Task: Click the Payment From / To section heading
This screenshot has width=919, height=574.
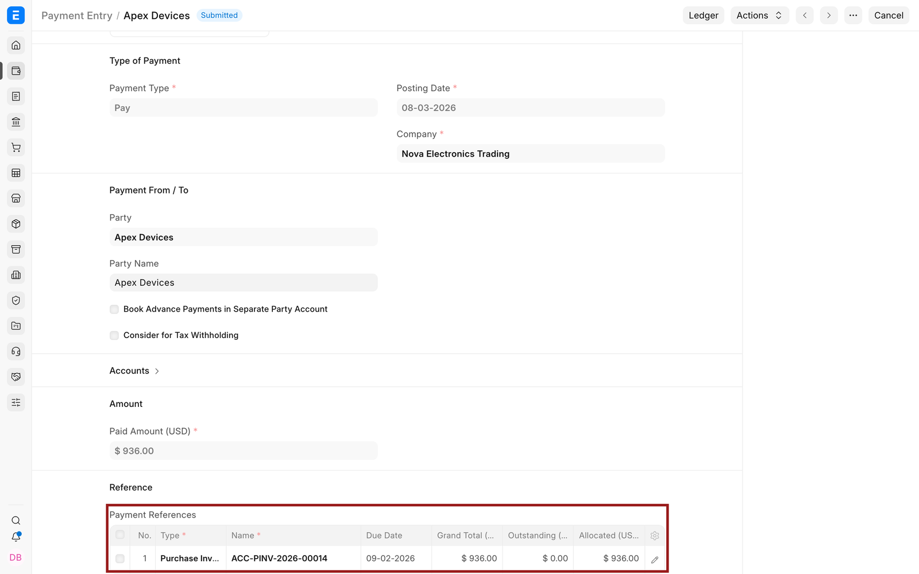Action: pyautogui.click(x=149, y=191)
